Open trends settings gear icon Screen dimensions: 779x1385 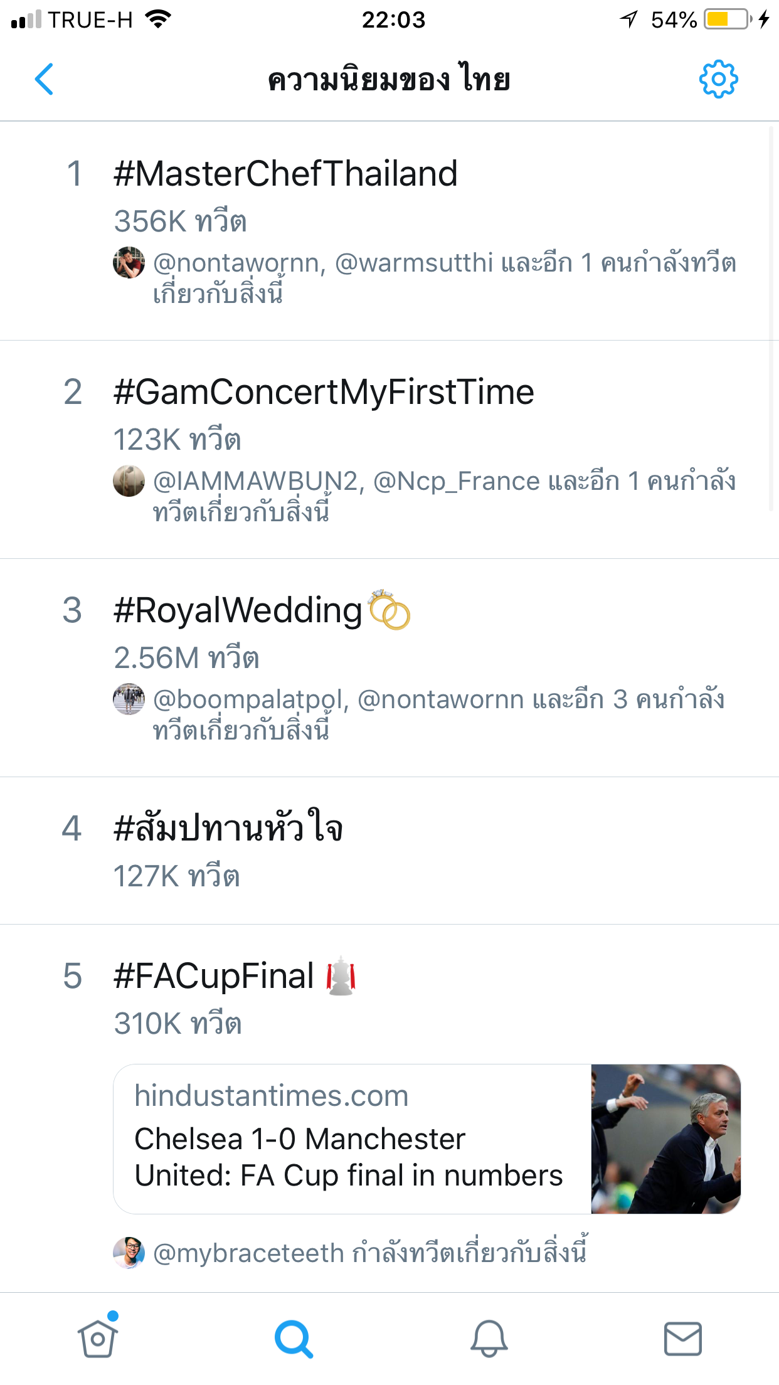718,79
